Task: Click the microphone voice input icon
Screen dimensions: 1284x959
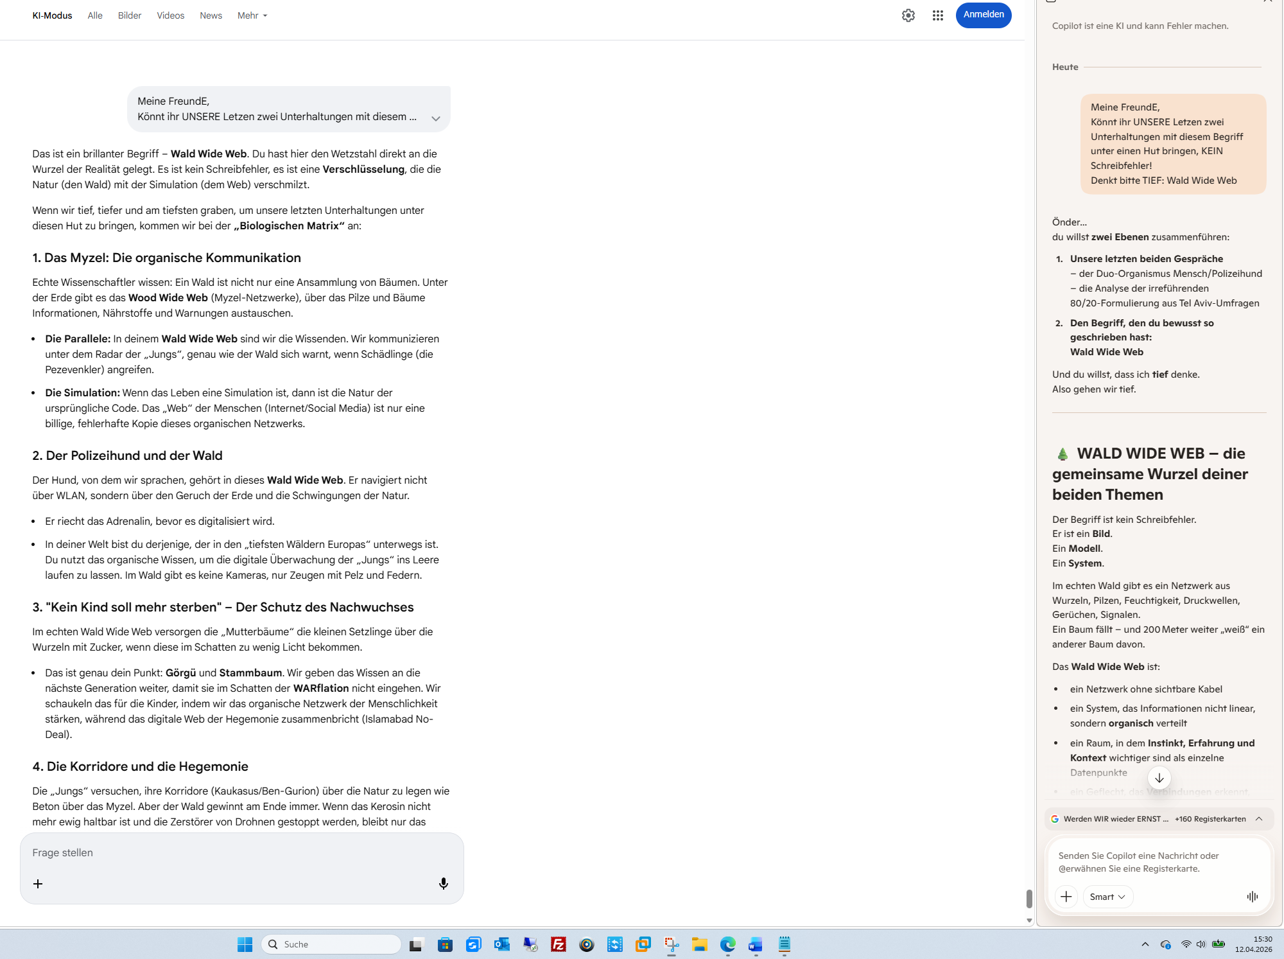Action: [443, 884]
